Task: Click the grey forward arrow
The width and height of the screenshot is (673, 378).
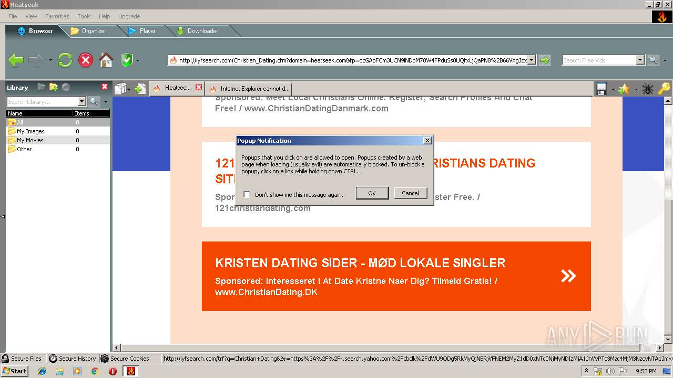Action: click(36, 60)
